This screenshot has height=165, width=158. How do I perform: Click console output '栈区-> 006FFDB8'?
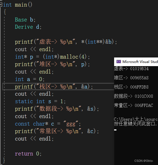(131, 87)
